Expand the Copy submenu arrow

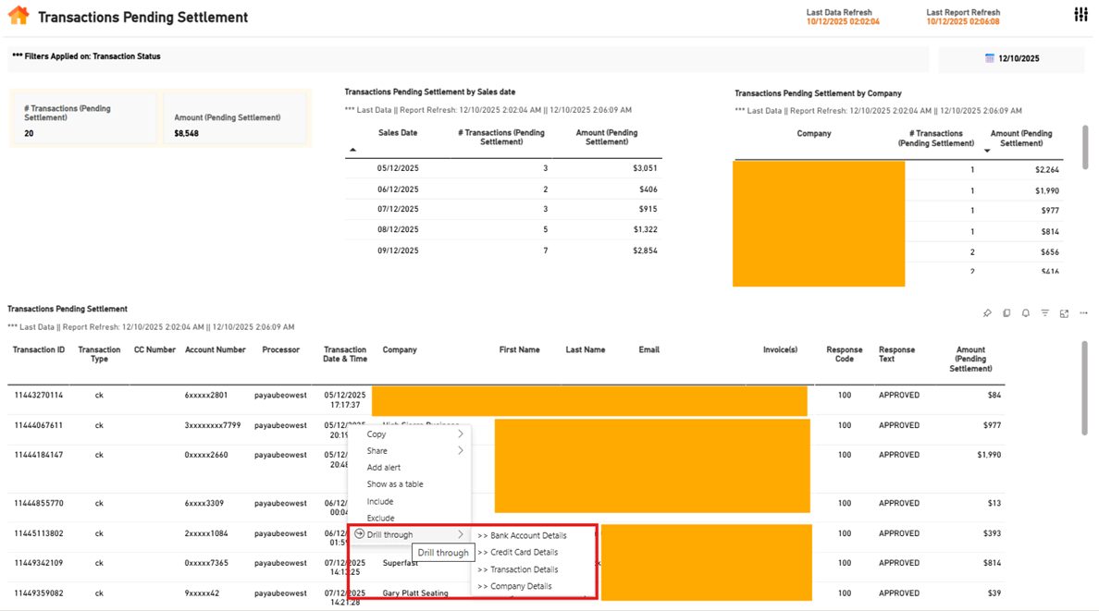[461, 434]
